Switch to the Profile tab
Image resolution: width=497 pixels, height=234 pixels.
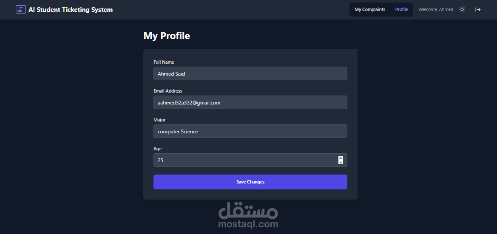(x=402, y=9)
